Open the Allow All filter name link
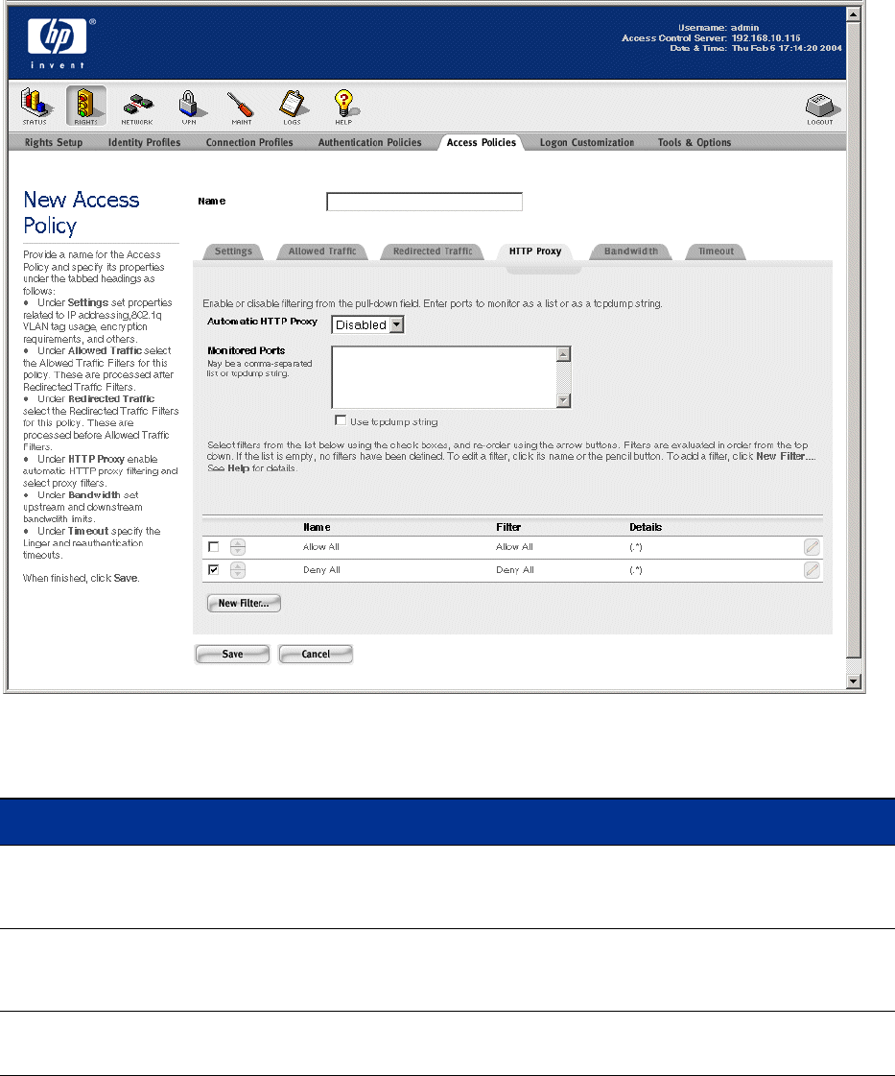The image size is (895, 1076). [x=321, y=547]
